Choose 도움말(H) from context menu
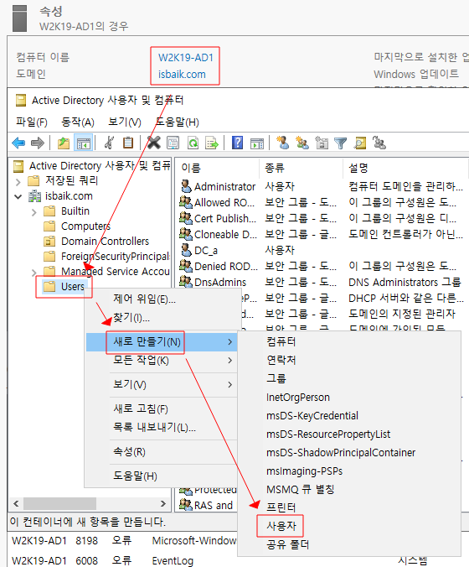The image size is (469, 567). 135,476
